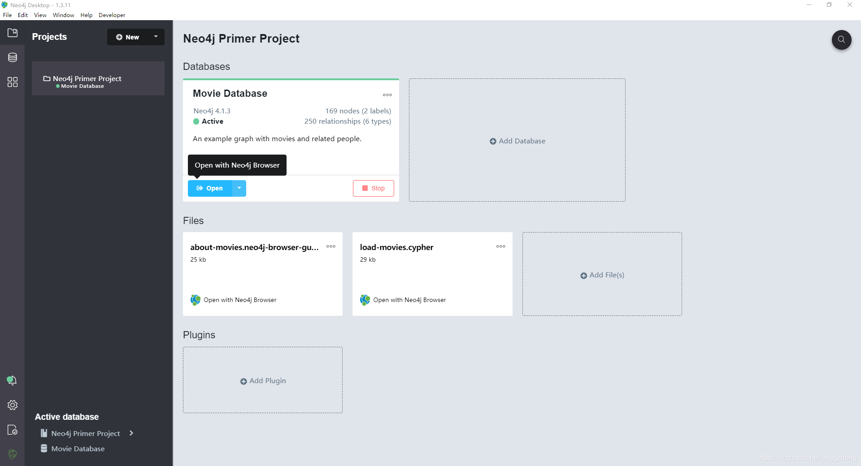Click the New project button
Viewport: 861px width, 466px height.
pos(128,37)
